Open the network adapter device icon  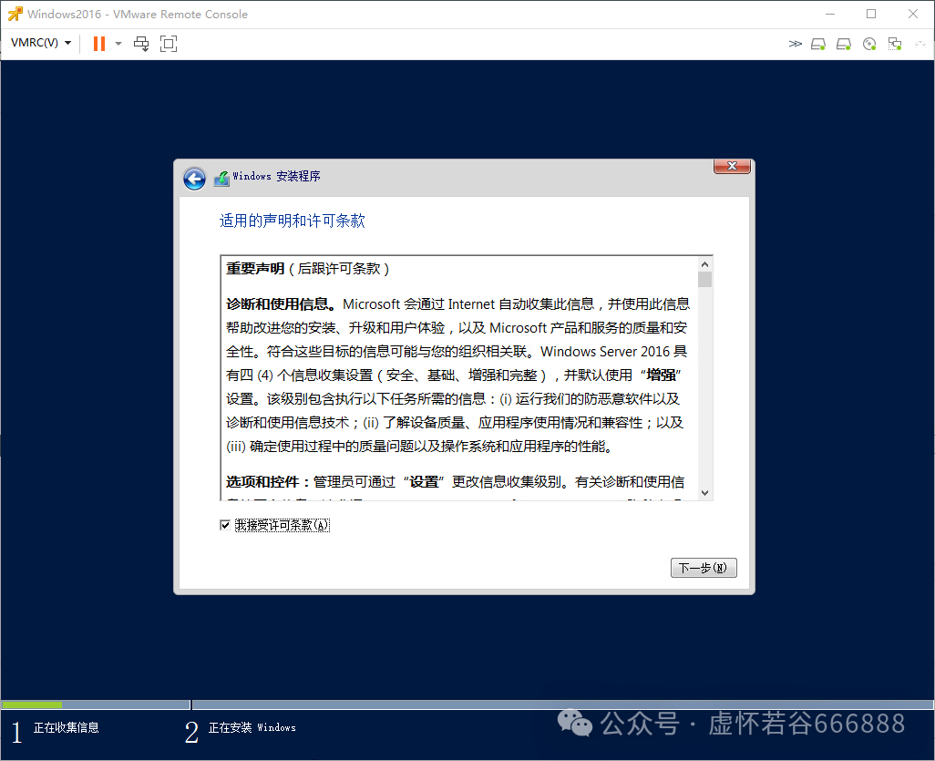[895, 44]
